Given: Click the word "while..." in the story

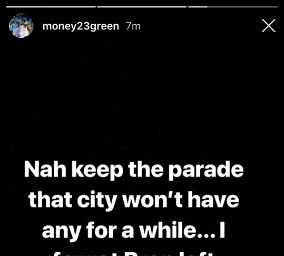Looking at the screenshot, I should pos(178,230).
